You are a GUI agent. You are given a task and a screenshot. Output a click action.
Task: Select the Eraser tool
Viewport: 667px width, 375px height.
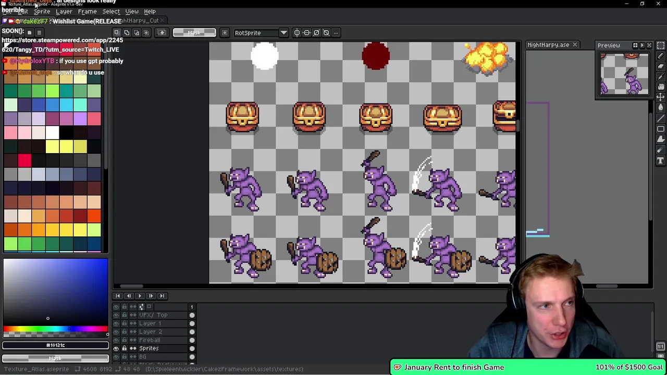coord(661,66)
